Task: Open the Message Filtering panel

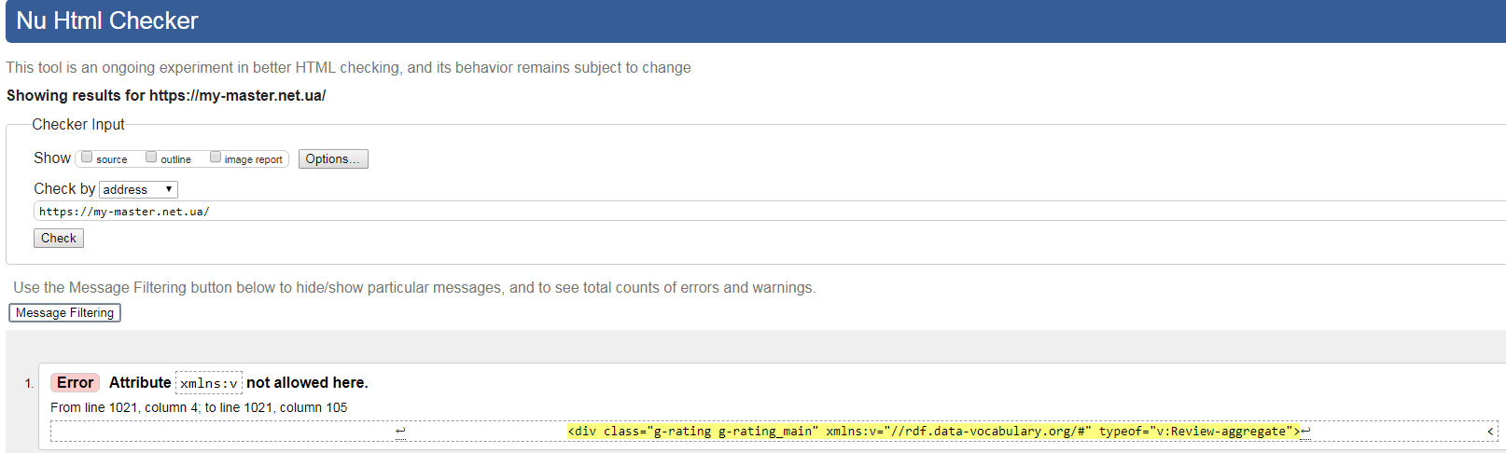Action: point(64,313)
